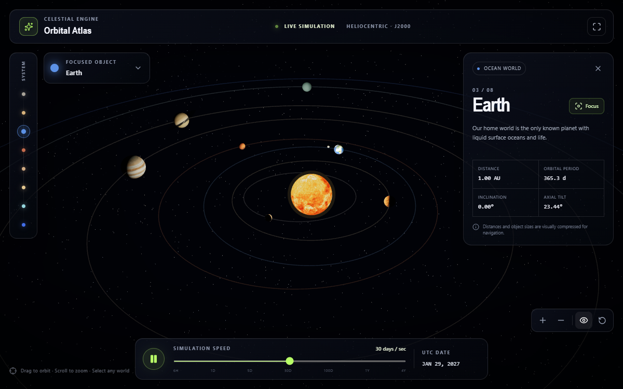Enter fullscreen mode with the corner-brackets icon
This screenshot has height=389, width=623.
point(597,26)
